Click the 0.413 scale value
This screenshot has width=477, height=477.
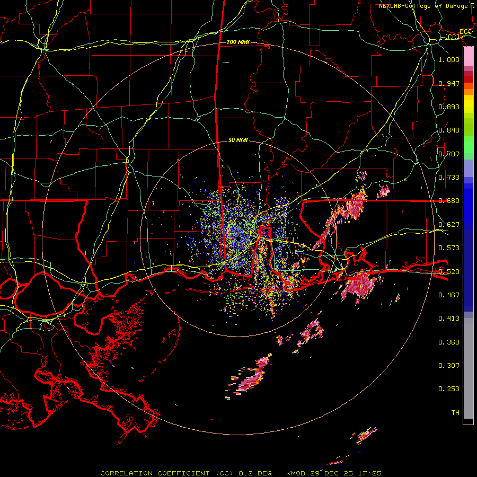point(449,319)
